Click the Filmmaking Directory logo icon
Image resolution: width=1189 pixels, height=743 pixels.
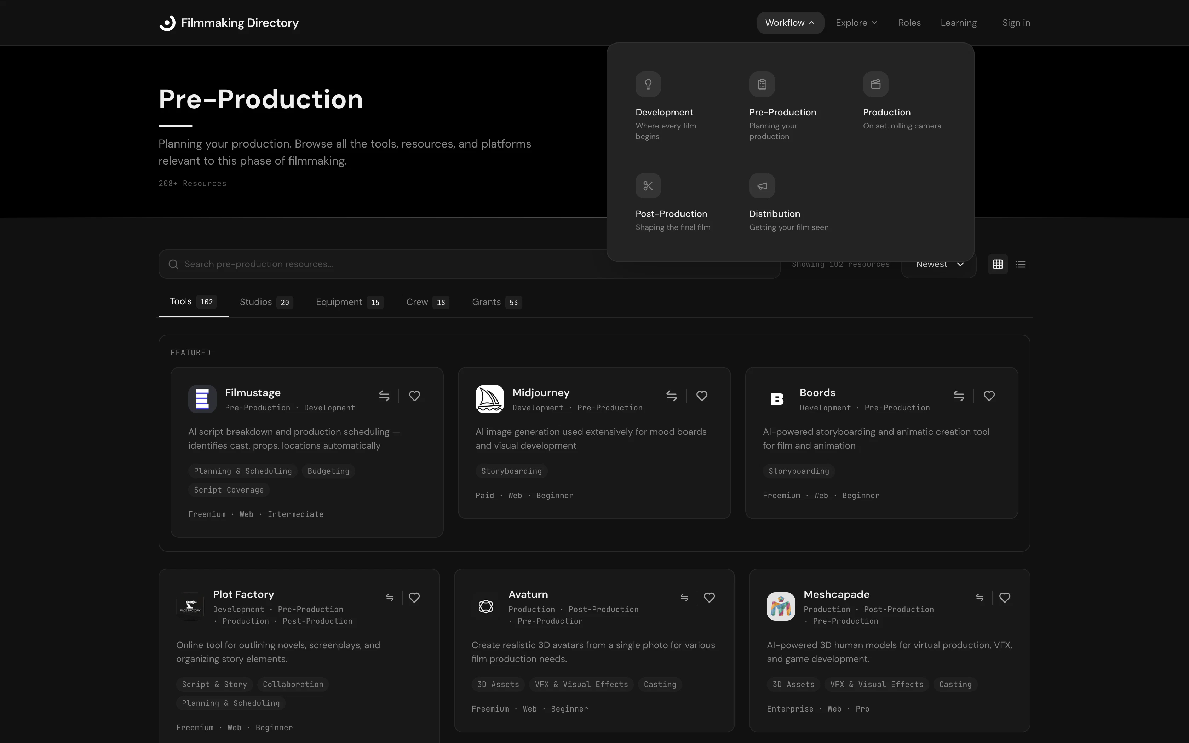[x=167, y=23]
